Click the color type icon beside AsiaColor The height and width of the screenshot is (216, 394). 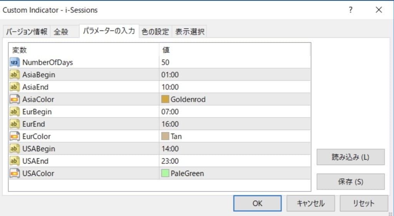(x=15, y=99)
